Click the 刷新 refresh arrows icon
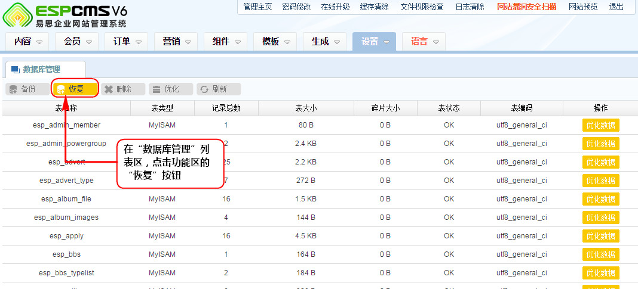The width and height of the screenshot is (638, 289). [204, 89]
